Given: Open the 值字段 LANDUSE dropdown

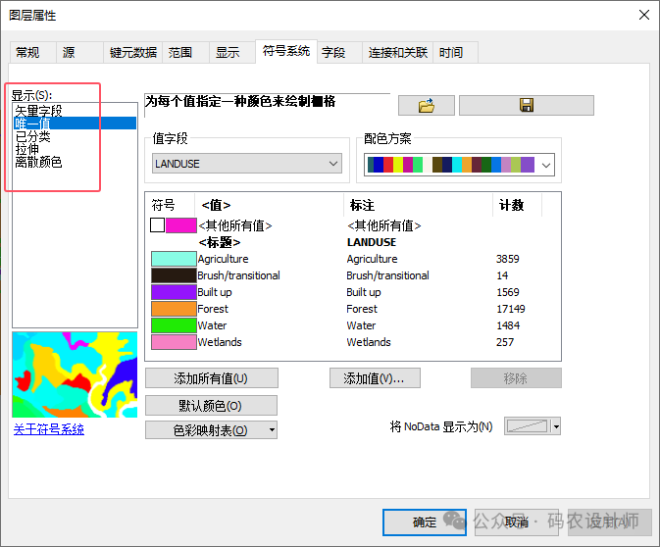Looking at the screenshot, I should (x=247, y=164).
